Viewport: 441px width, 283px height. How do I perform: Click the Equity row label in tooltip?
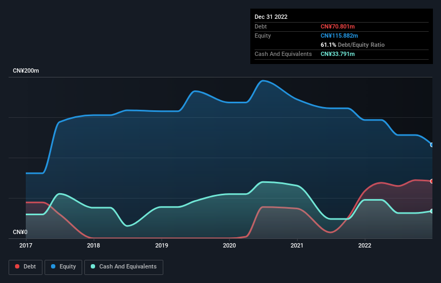tap(263, 36)
